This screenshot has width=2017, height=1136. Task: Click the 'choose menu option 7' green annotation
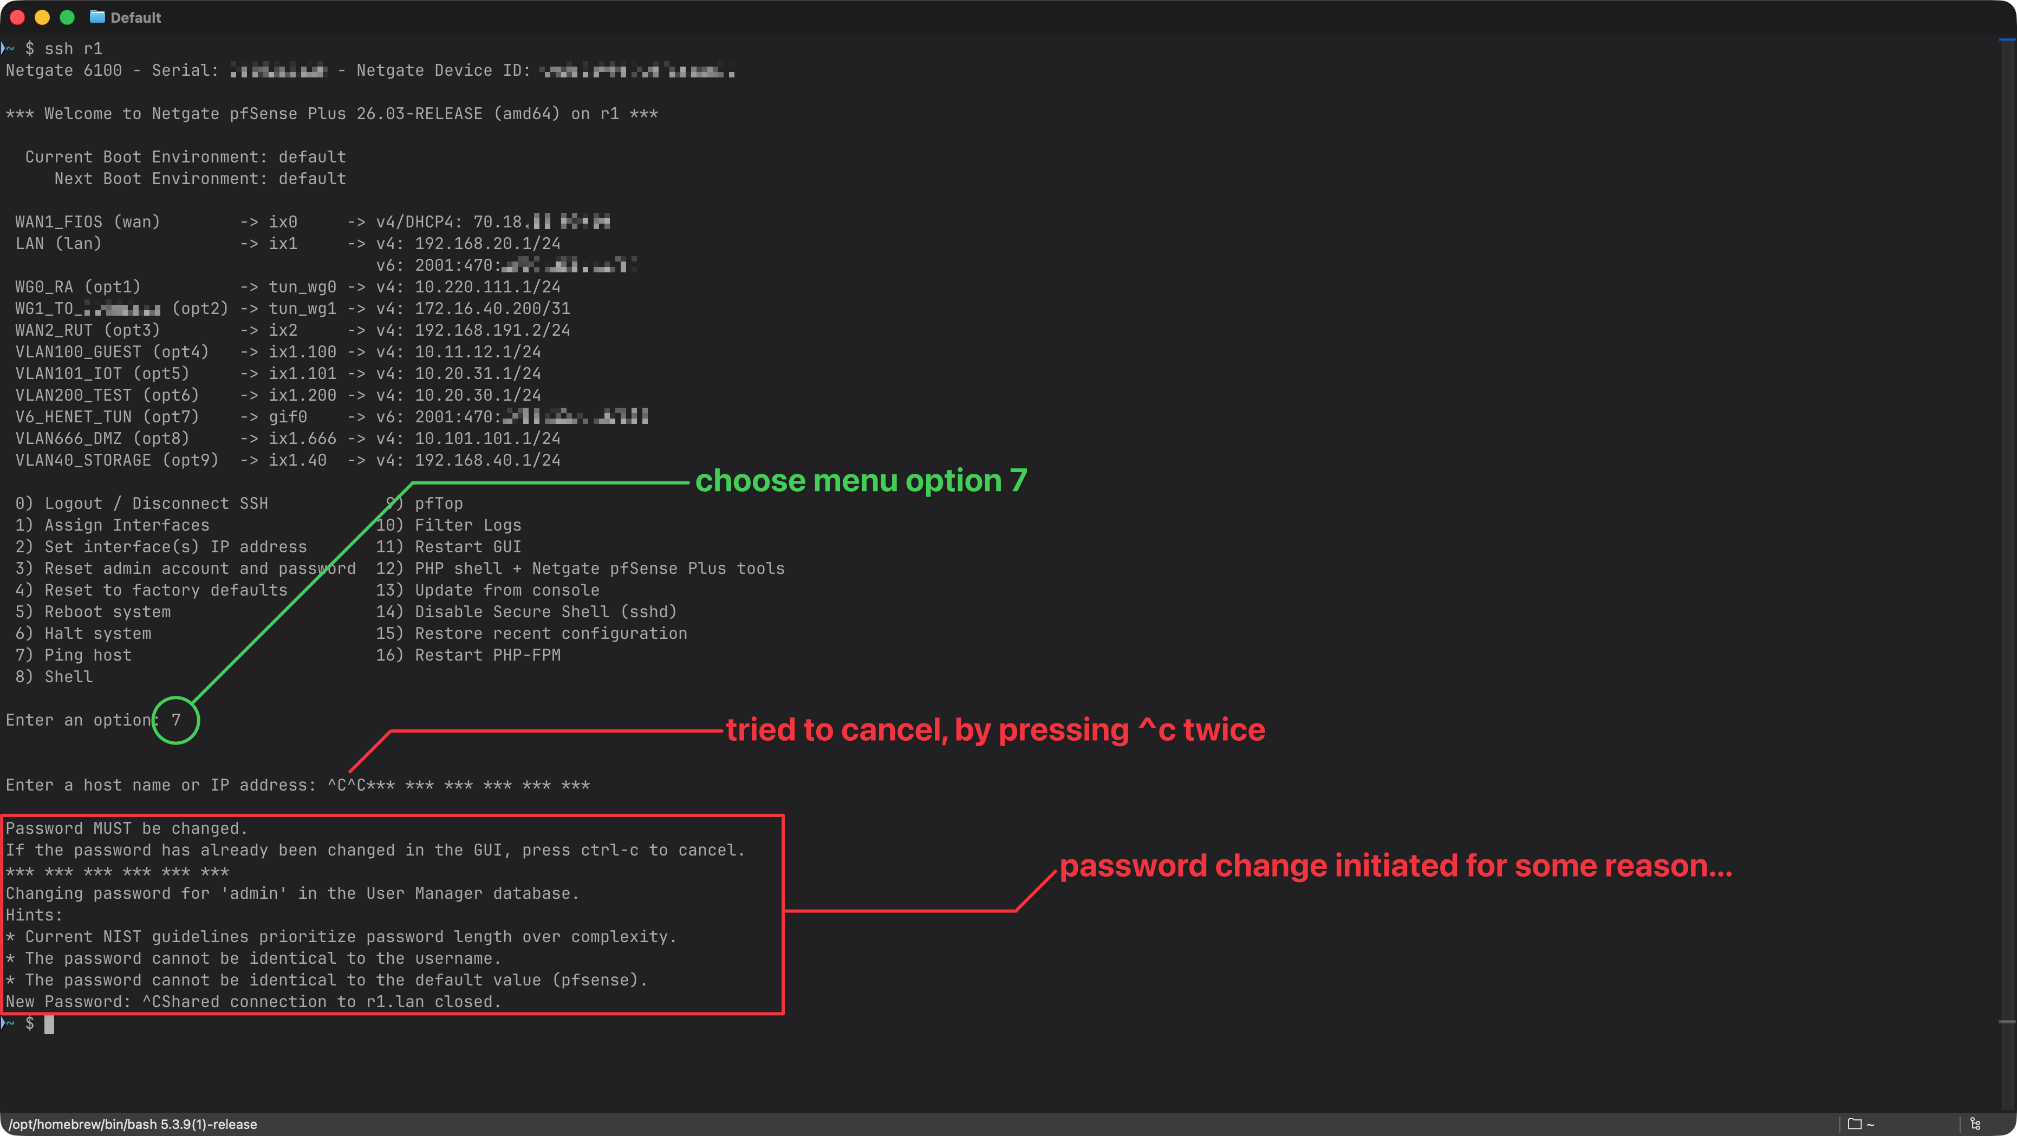(861, 481)
